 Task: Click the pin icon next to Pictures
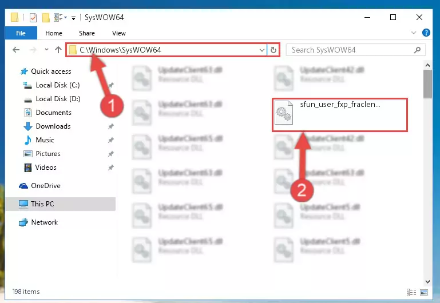click(x=111, y=154)
